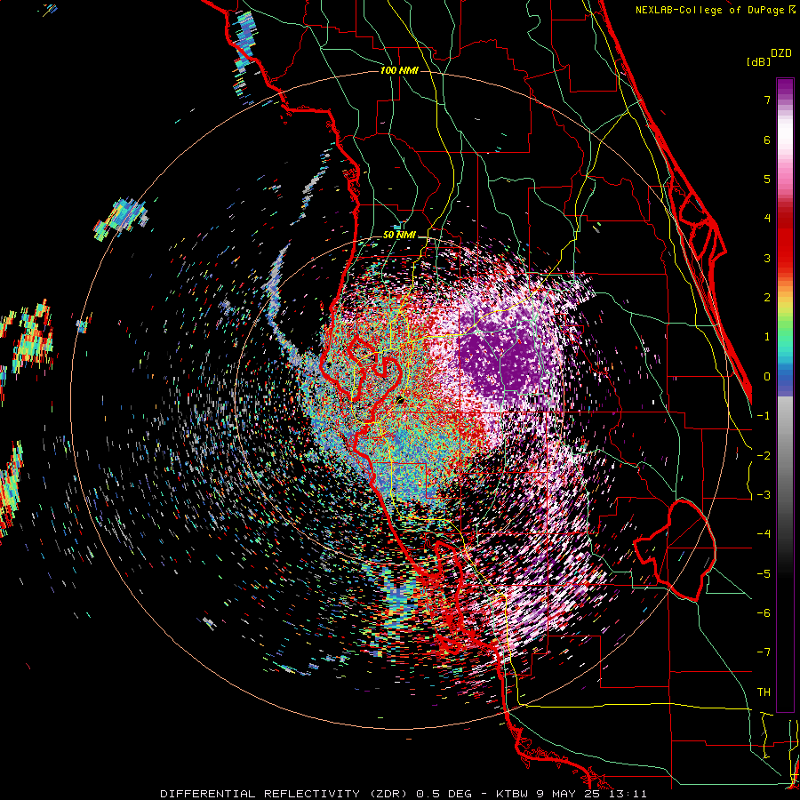Viewport: 800px width, 800px height.
Task: Click the -2 tick on the color scale
Action: click(764, 456)
